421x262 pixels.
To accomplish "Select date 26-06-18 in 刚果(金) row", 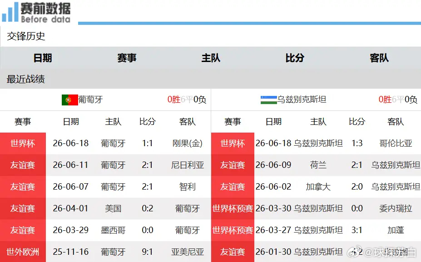I will 70,143.
